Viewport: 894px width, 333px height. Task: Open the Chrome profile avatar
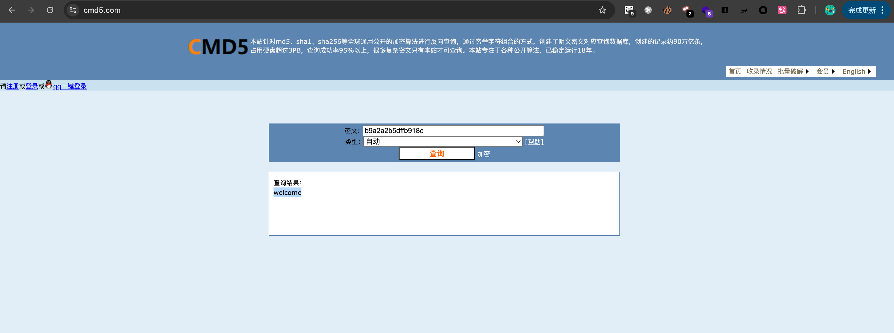pos(830,10)
